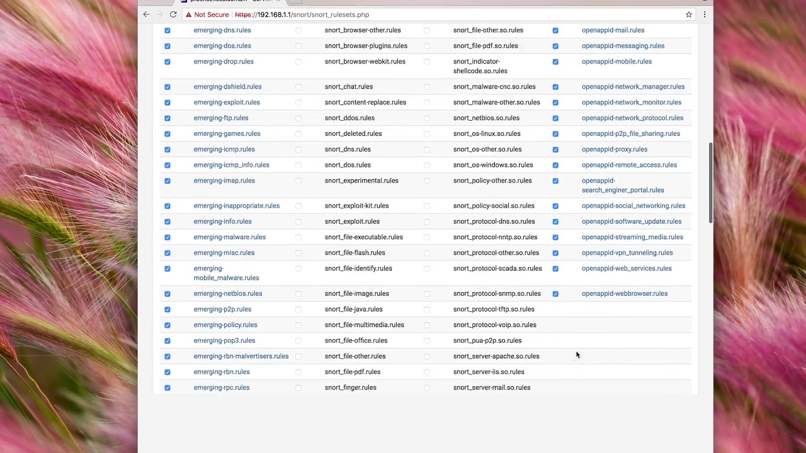Click snort_protocol-voip.so.rules text

(x=495, y=325)
